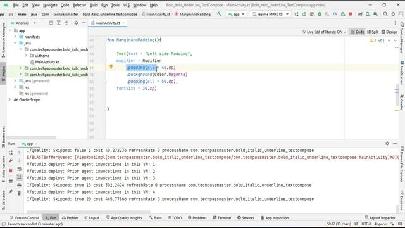Open the Layout Inspector

380,218
